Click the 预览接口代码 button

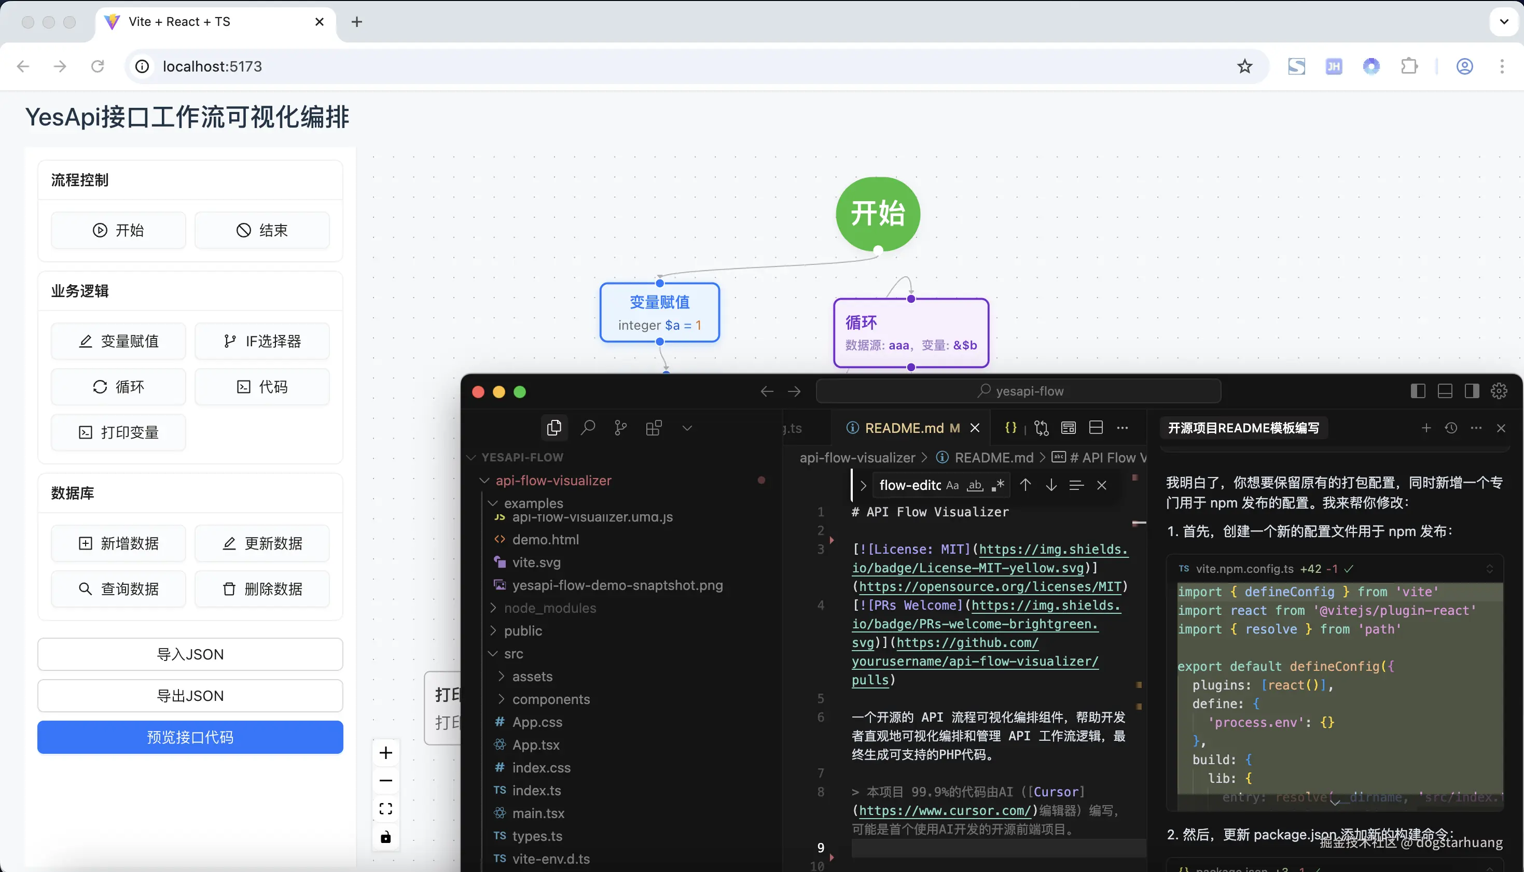pyautogui.click(x=190, y=737)
